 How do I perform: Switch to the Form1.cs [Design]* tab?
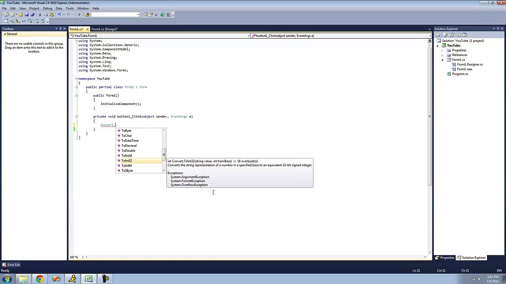[x=104, y=29]
